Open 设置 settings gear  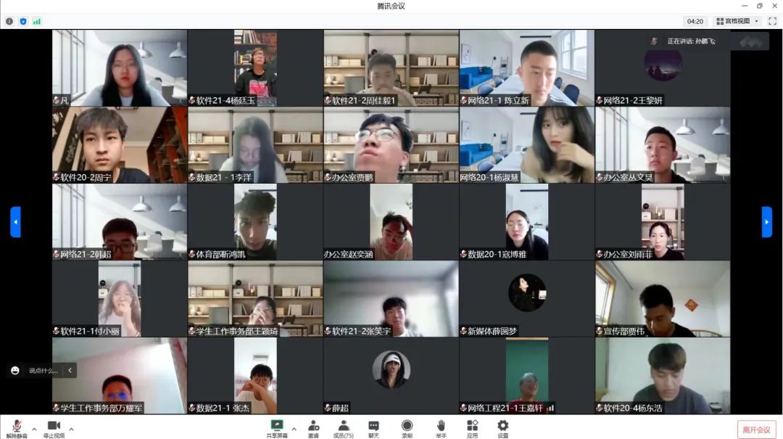502,428
